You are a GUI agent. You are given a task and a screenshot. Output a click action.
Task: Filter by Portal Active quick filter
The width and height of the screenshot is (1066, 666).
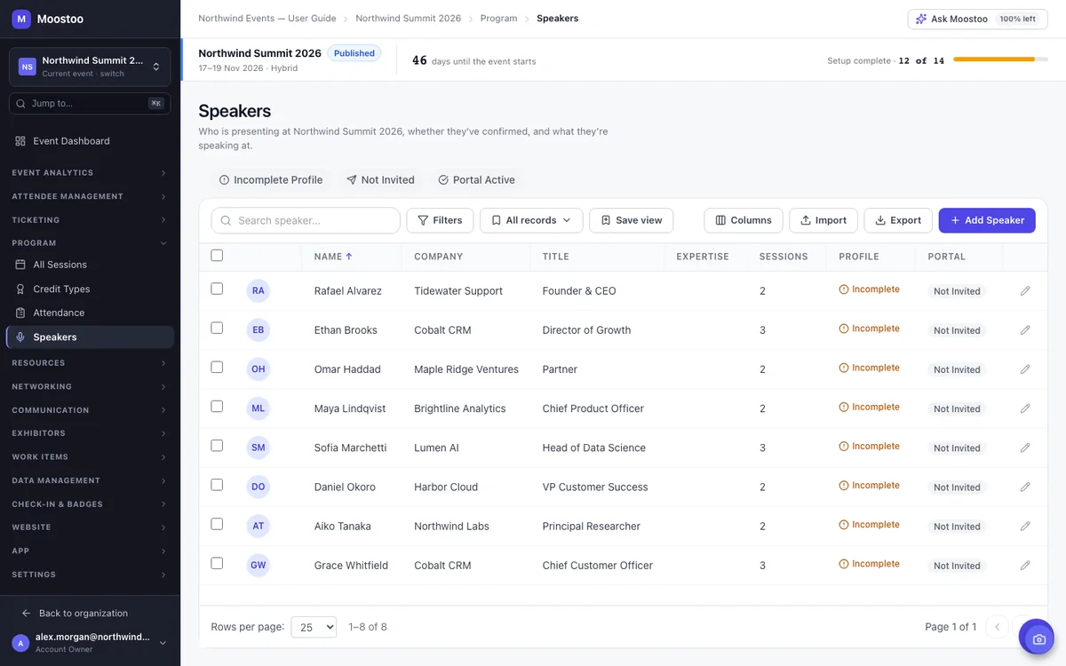point(476,179)
